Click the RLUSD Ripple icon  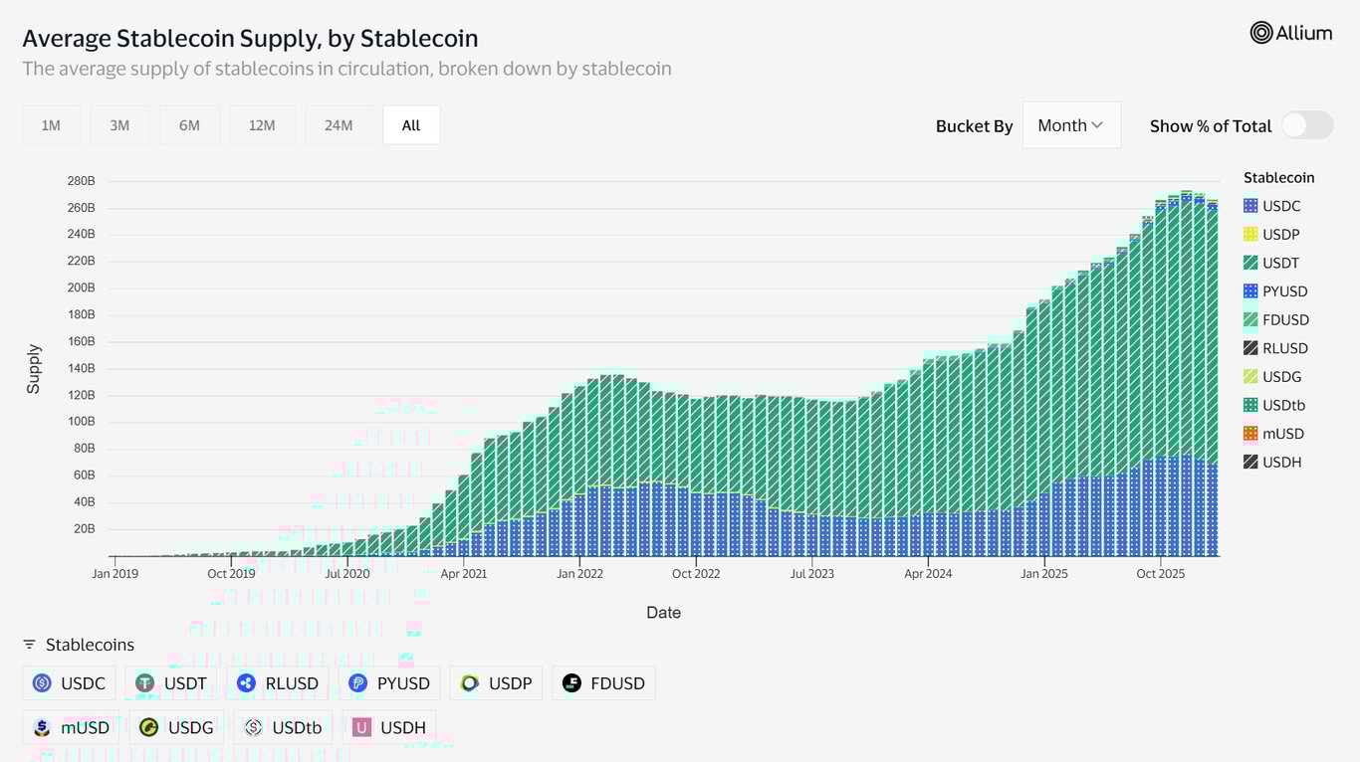coord(245,683)
